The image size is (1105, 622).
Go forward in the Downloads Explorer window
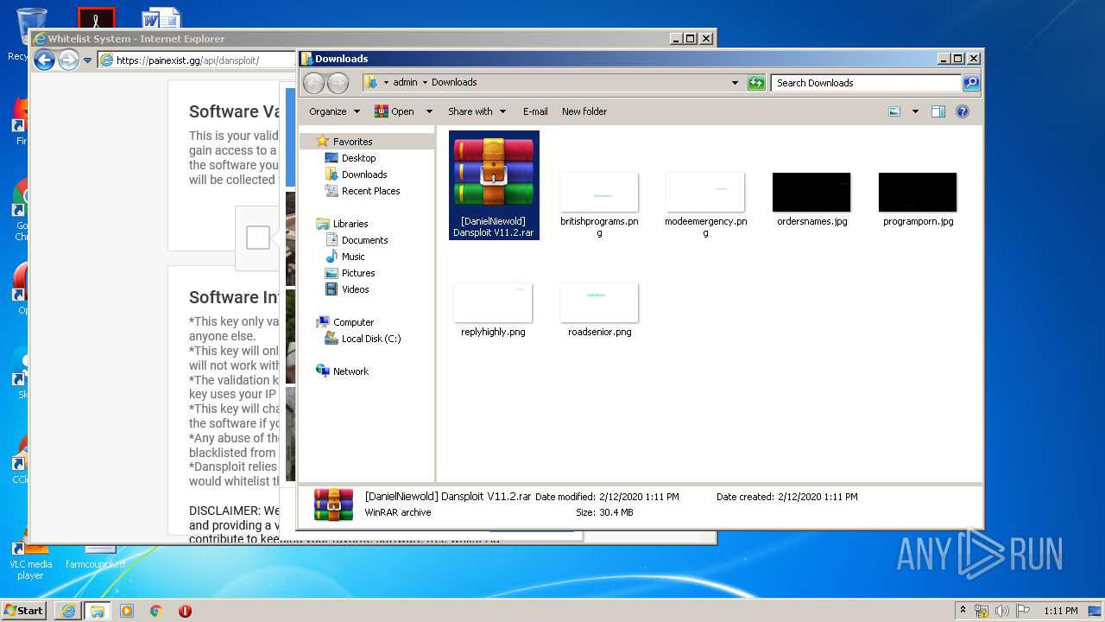(338, 83)
